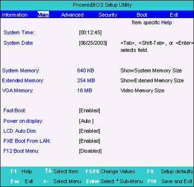Toggle F12 Boot Menu Disabled value
194x187 pixels.
[90, 151]
